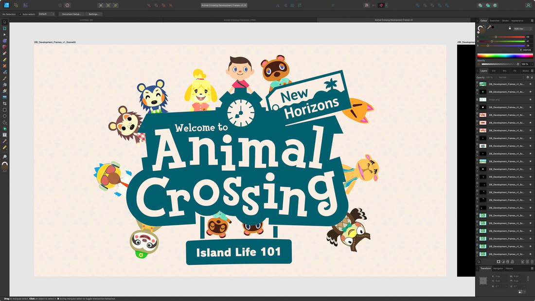Select the Zoom tool
This screenshot has height=301, width=535.
tap(4, 157)
